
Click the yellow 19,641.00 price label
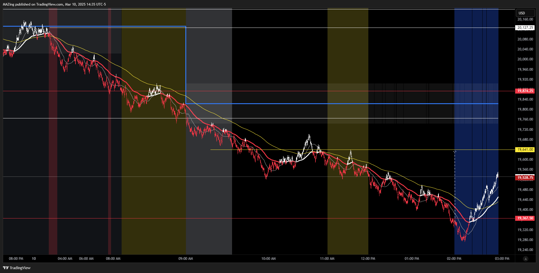point(525,150)
